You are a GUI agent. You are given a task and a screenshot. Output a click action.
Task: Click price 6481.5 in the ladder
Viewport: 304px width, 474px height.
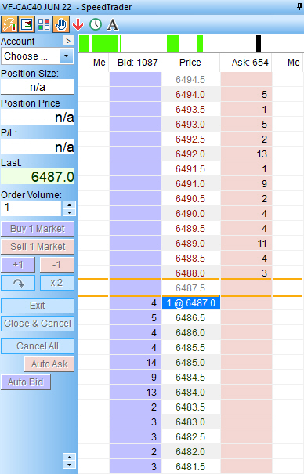190,467
